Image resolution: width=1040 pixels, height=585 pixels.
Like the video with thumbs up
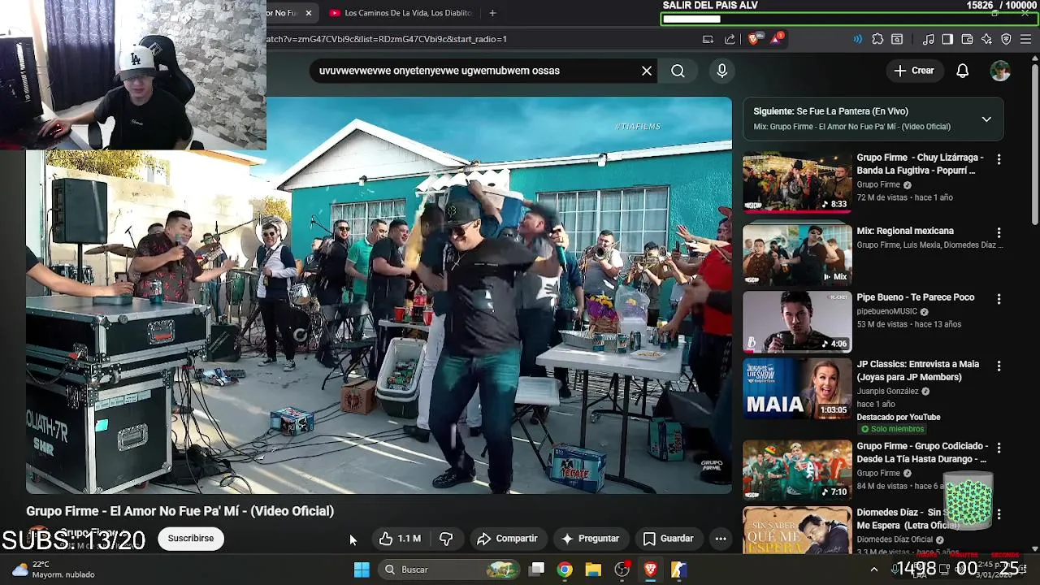click(x=400, y=539)
